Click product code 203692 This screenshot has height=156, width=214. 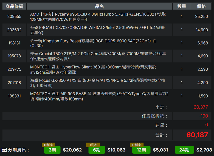[14, 30]
